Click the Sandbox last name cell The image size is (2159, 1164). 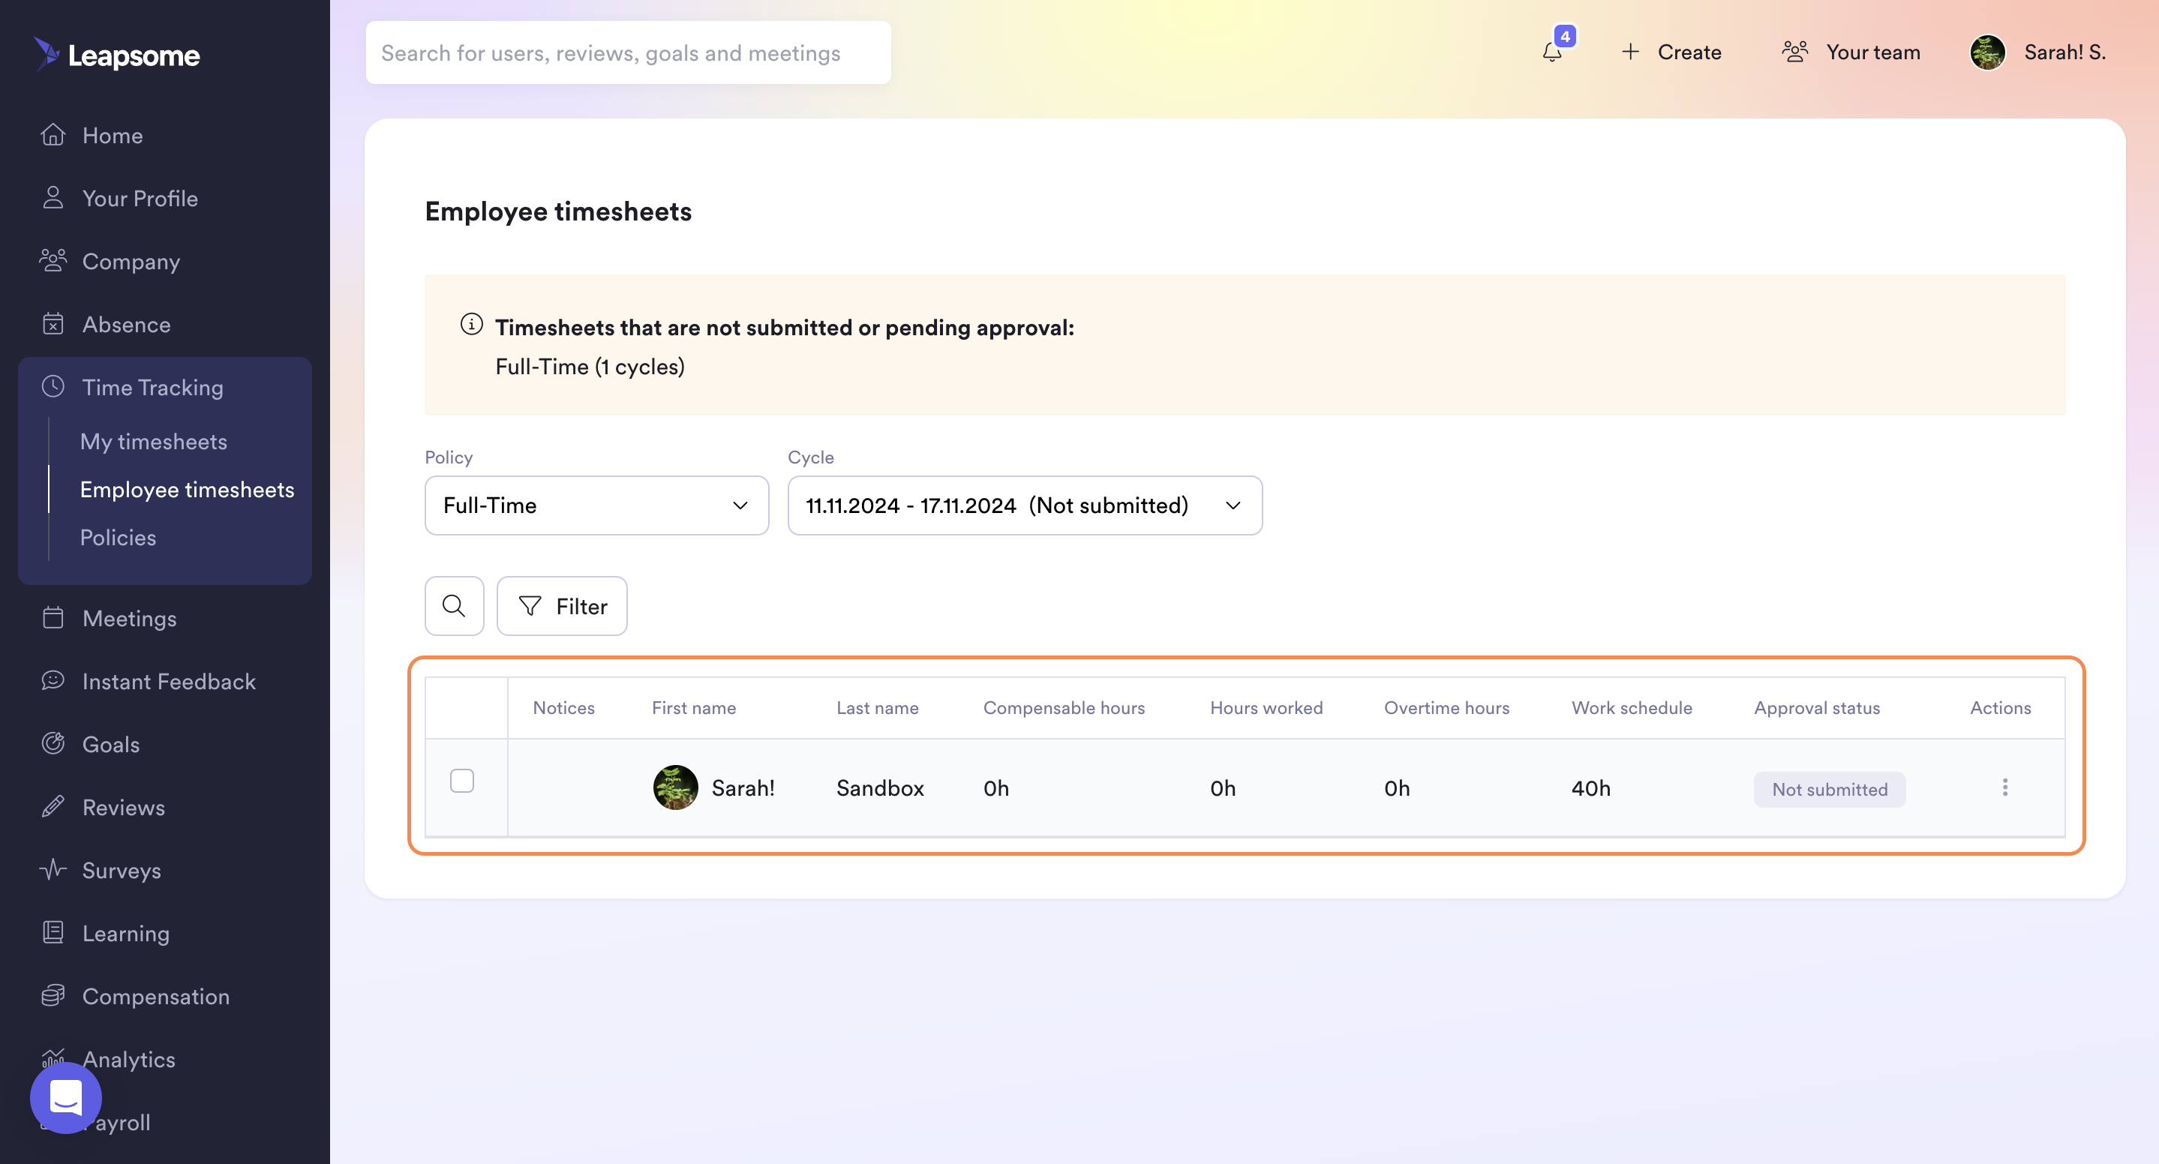pyautogui.click(x=880, y=787)
